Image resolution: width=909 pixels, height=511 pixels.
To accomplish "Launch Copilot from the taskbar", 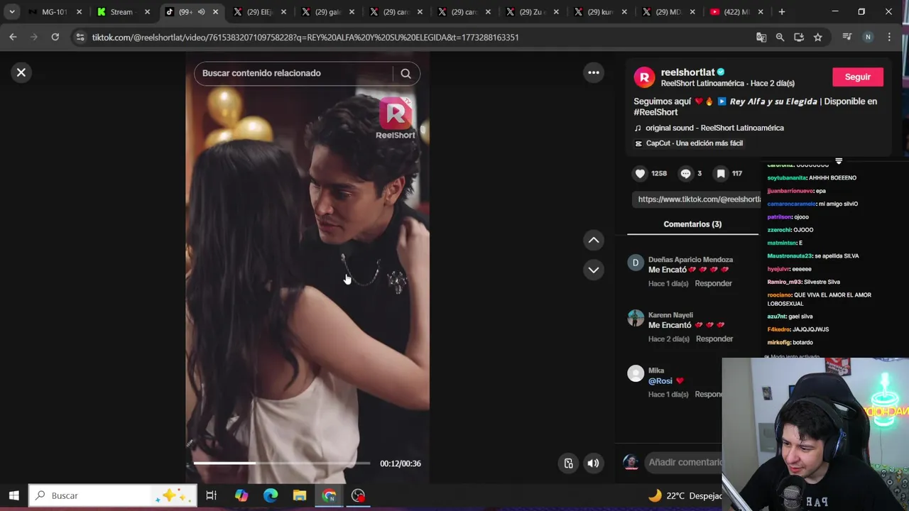I will [x=241, y=495].
